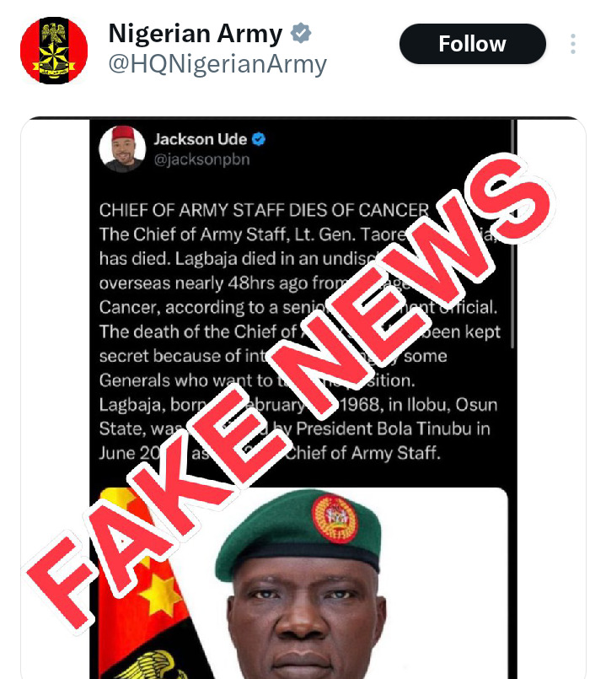Visit the @HQNigerianArmy handle link
This screenshot has width=606, height=679.
pyautogui.click(x=217, y=64)
